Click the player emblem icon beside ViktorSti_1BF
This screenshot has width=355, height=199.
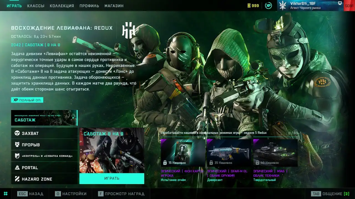click(x=283, y=6)
